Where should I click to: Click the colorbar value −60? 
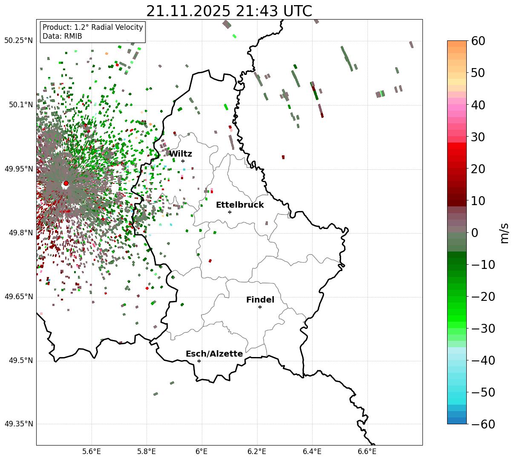[483, 424]
